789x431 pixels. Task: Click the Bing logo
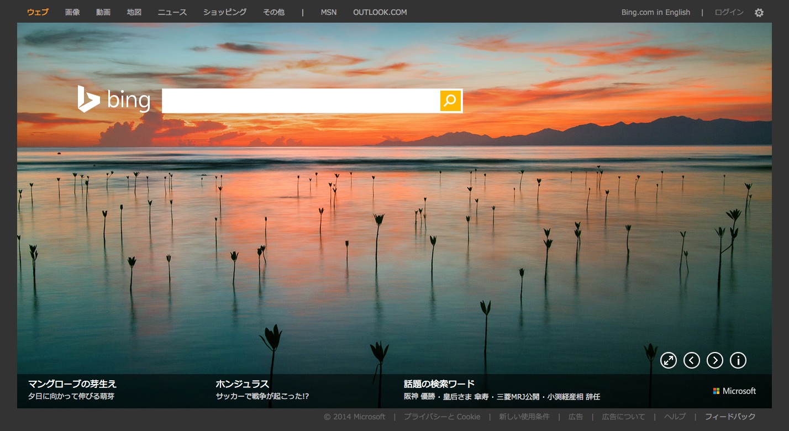pos(114,100)
